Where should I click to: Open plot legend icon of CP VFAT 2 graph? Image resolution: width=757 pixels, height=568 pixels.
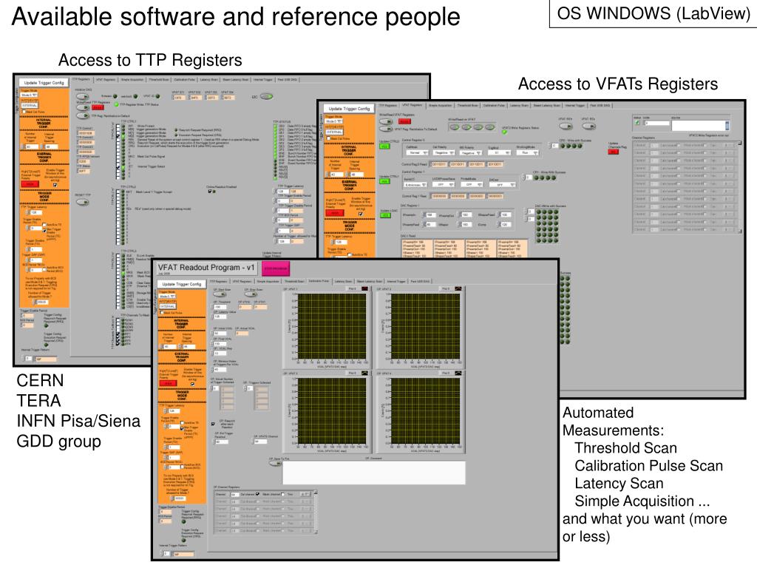click(x=458, y=289)
